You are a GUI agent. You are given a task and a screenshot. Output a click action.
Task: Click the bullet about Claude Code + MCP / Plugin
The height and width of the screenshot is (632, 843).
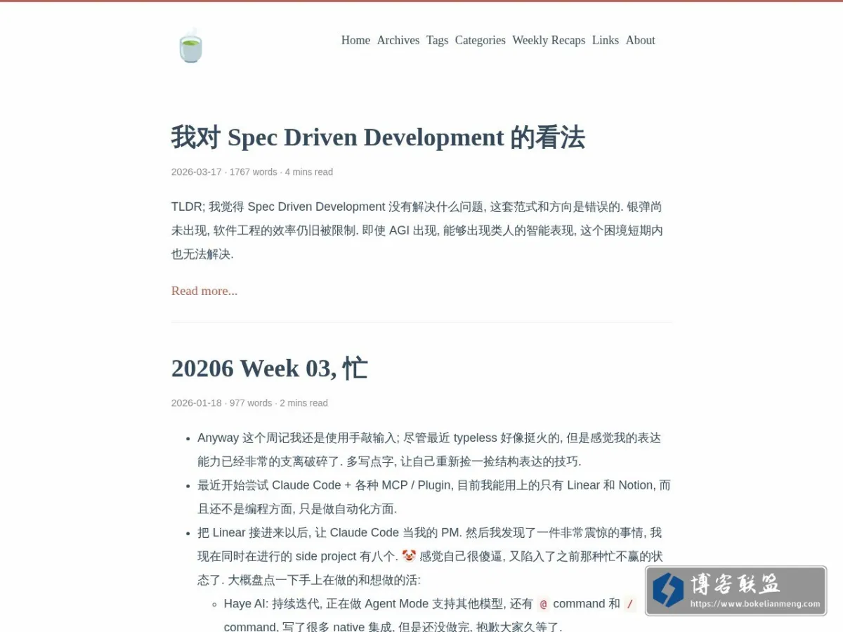434,496
